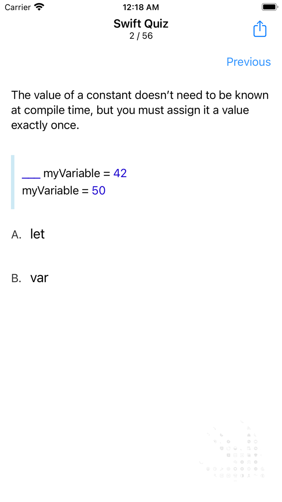Tap the Previous navigation link
The height and width of the screenshot is (502, 282).
click(249, 62)
